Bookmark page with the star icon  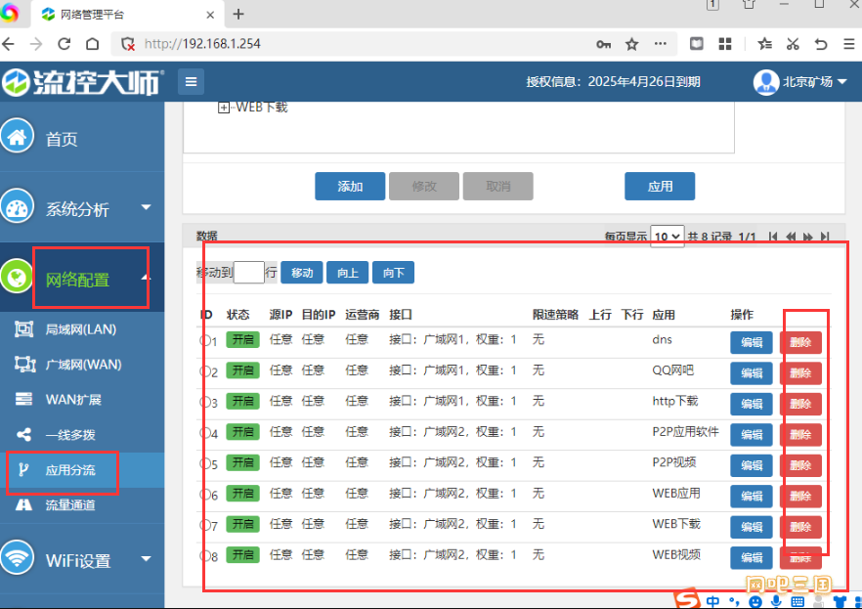coord(631,44)
